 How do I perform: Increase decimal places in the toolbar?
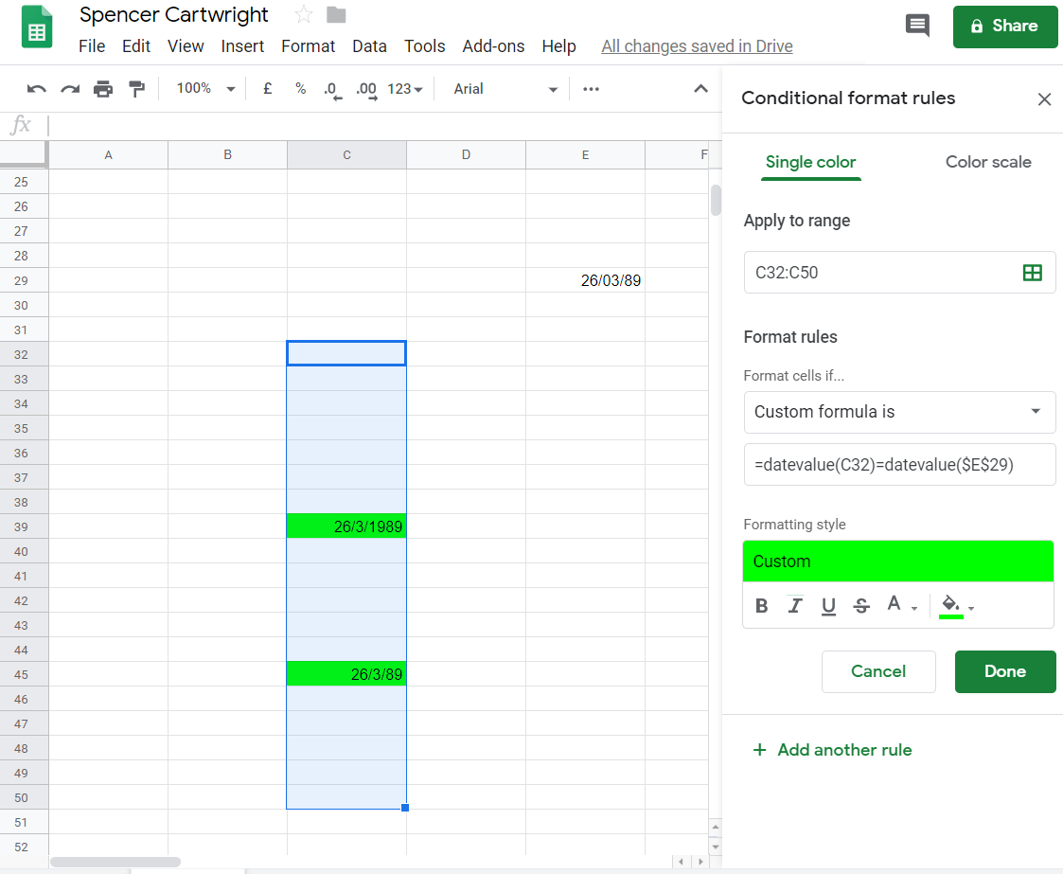coord(365,88)
